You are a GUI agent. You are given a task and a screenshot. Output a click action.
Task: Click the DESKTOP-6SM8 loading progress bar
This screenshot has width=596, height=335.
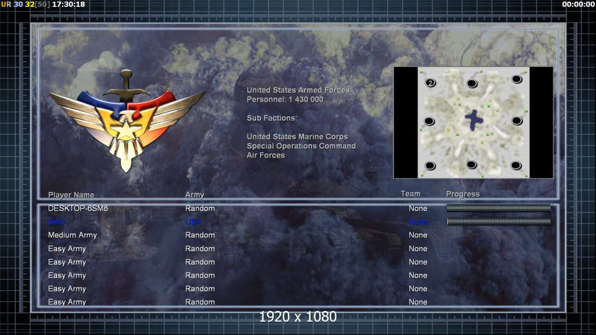click(499, 208)
